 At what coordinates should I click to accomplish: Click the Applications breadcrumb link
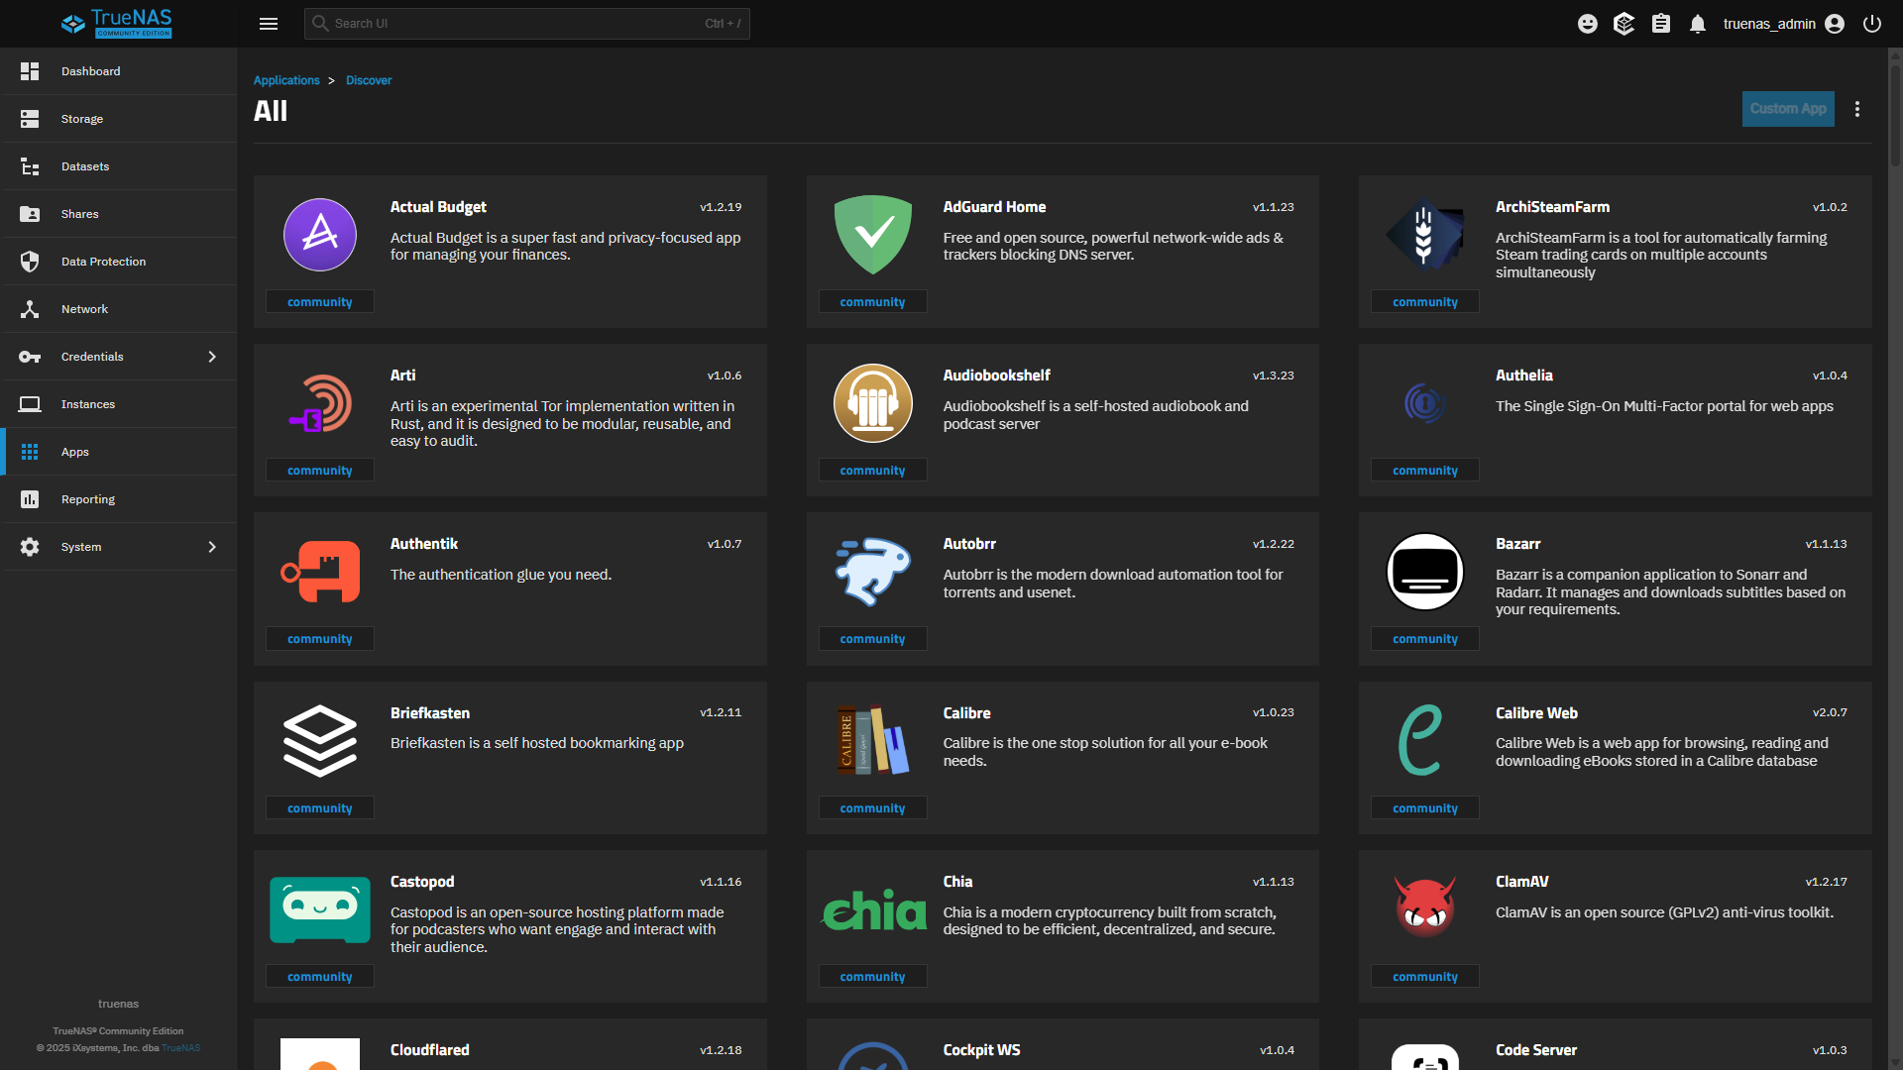[285, 80]
